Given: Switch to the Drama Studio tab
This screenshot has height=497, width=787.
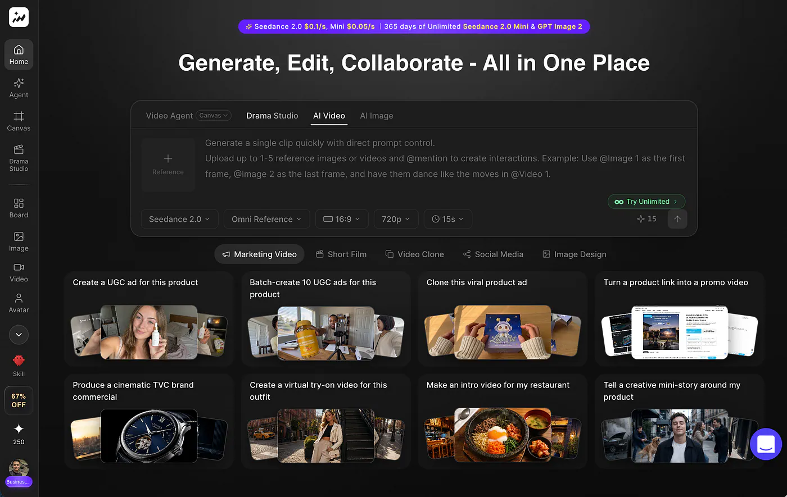Looking at the screenshot, I should [x=272, y=116].
